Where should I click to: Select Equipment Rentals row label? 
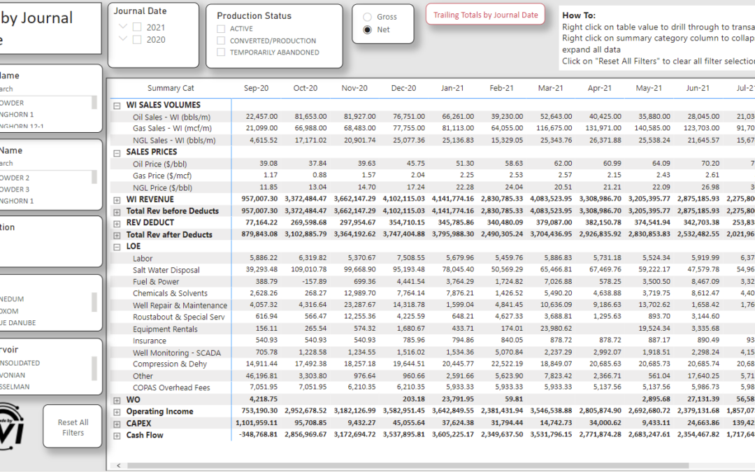[165, 329]
